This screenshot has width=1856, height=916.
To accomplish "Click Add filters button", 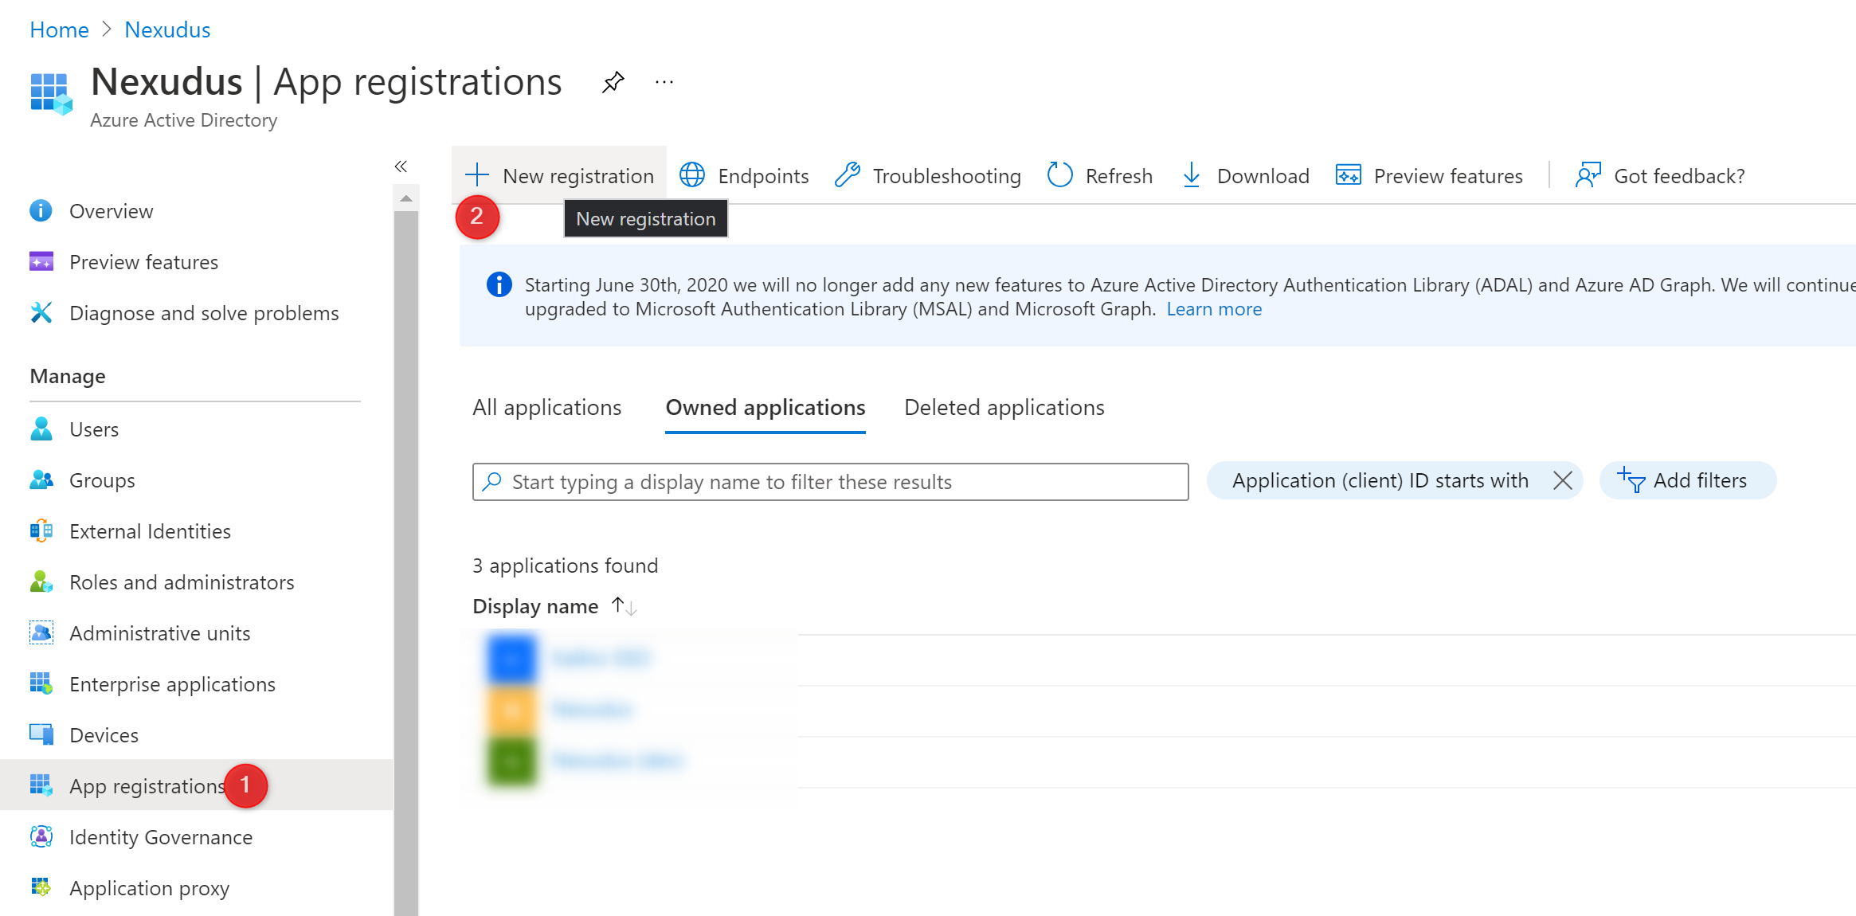I will click(1687, 480).
